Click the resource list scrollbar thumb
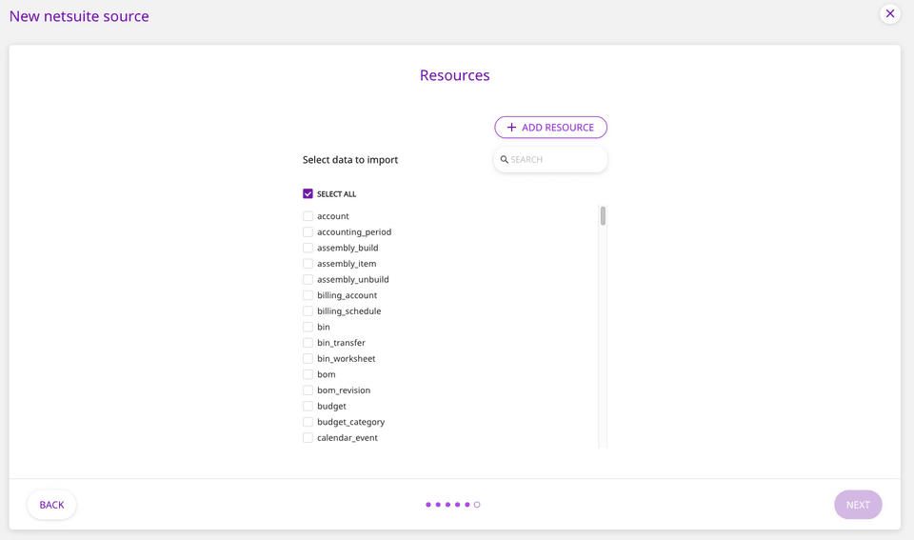This screenshot has height=540, width=914. click(x=603, y=215)
